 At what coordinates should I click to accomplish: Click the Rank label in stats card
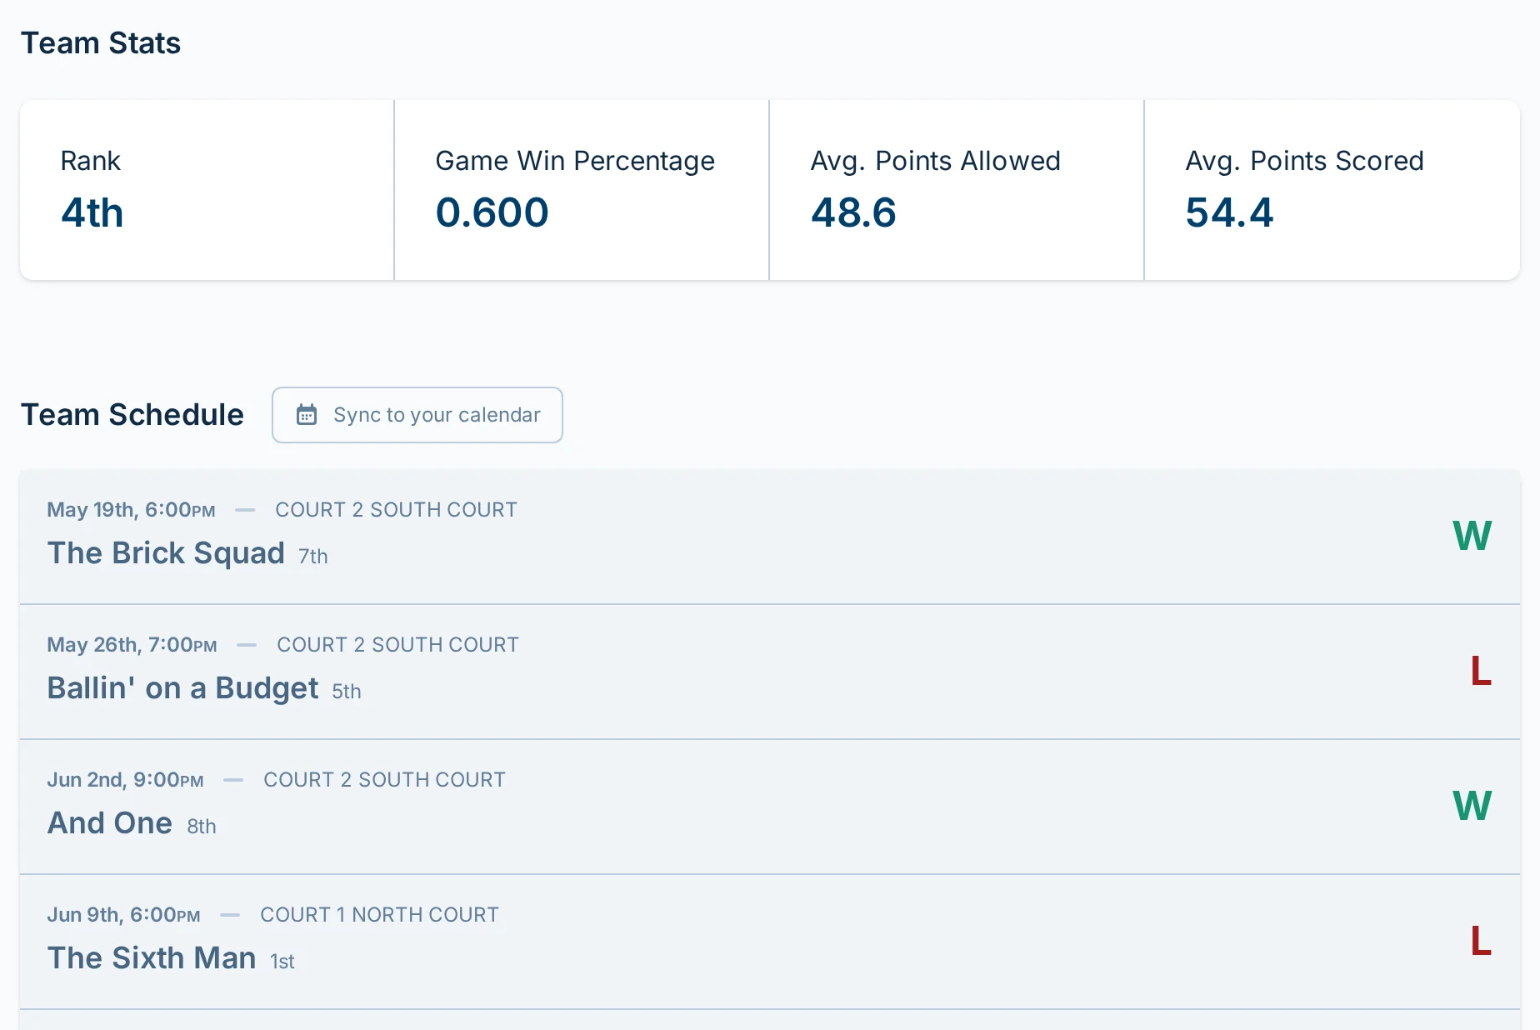point(91,161)
